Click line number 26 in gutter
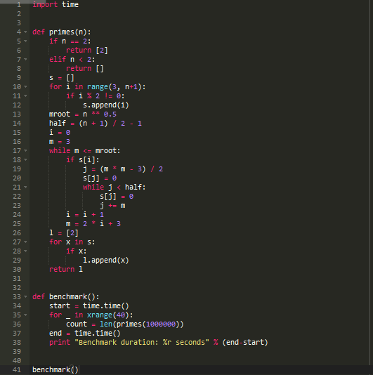This screenshot has width=373, height=375. click(x=17, y=233)
